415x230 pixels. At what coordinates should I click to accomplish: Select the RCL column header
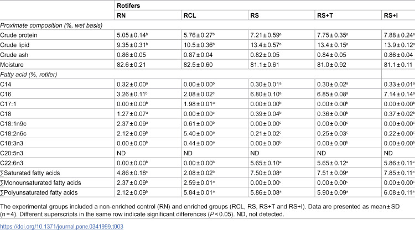[x=190, y=15]
